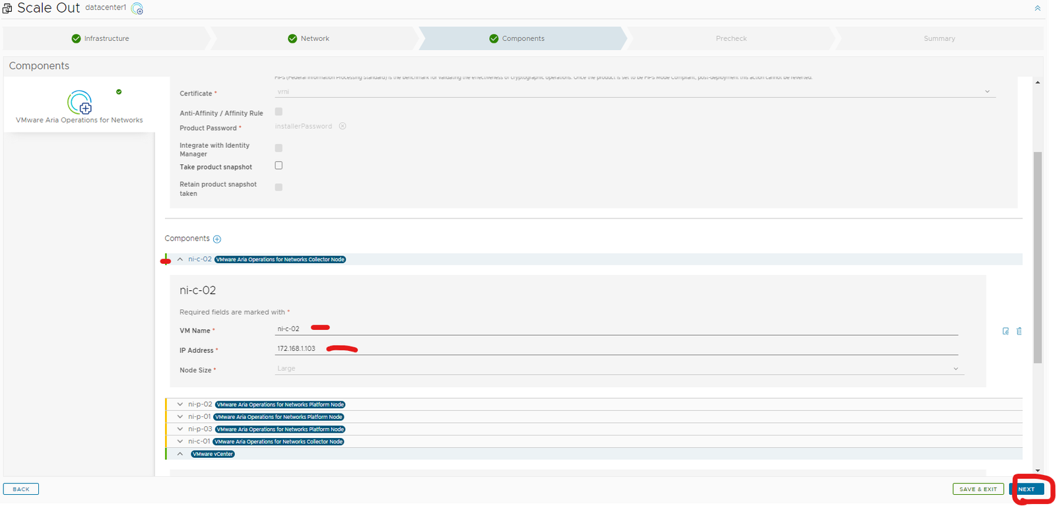Screen dimensions: 1056x506
Task: Click the scrollbar down arrow
Action: [x=1038, y=470]
